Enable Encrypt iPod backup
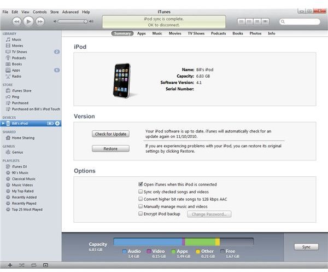Screen dimensions: 328x272 click(x=140, y=213)
